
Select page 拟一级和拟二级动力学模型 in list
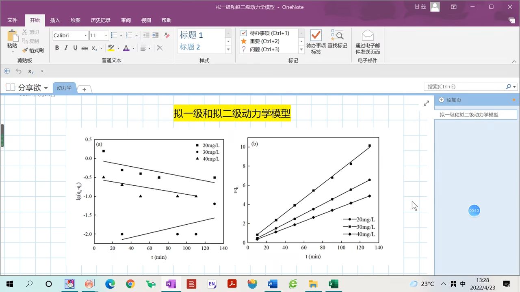[476, 115]
